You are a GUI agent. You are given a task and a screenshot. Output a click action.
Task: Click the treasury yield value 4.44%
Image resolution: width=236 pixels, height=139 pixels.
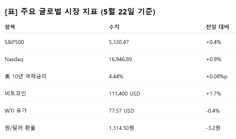pyautogui.click(x=116, y=76)
